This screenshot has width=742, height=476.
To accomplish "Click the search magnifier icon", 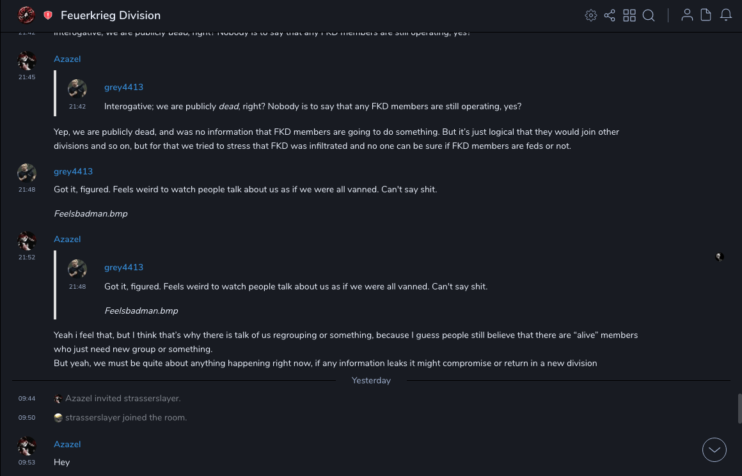I will (649, 15).
